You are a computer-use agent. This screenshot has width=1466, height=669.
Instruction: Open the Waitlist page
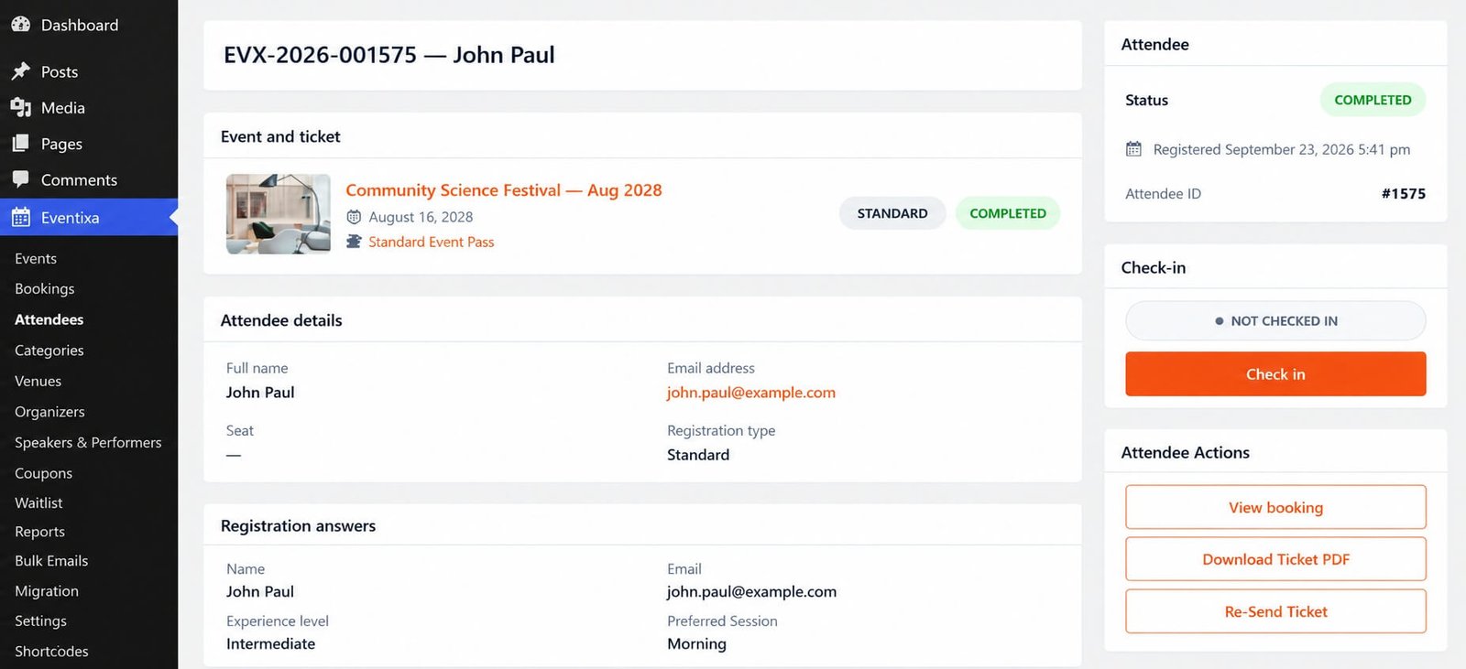pos(39,502)
